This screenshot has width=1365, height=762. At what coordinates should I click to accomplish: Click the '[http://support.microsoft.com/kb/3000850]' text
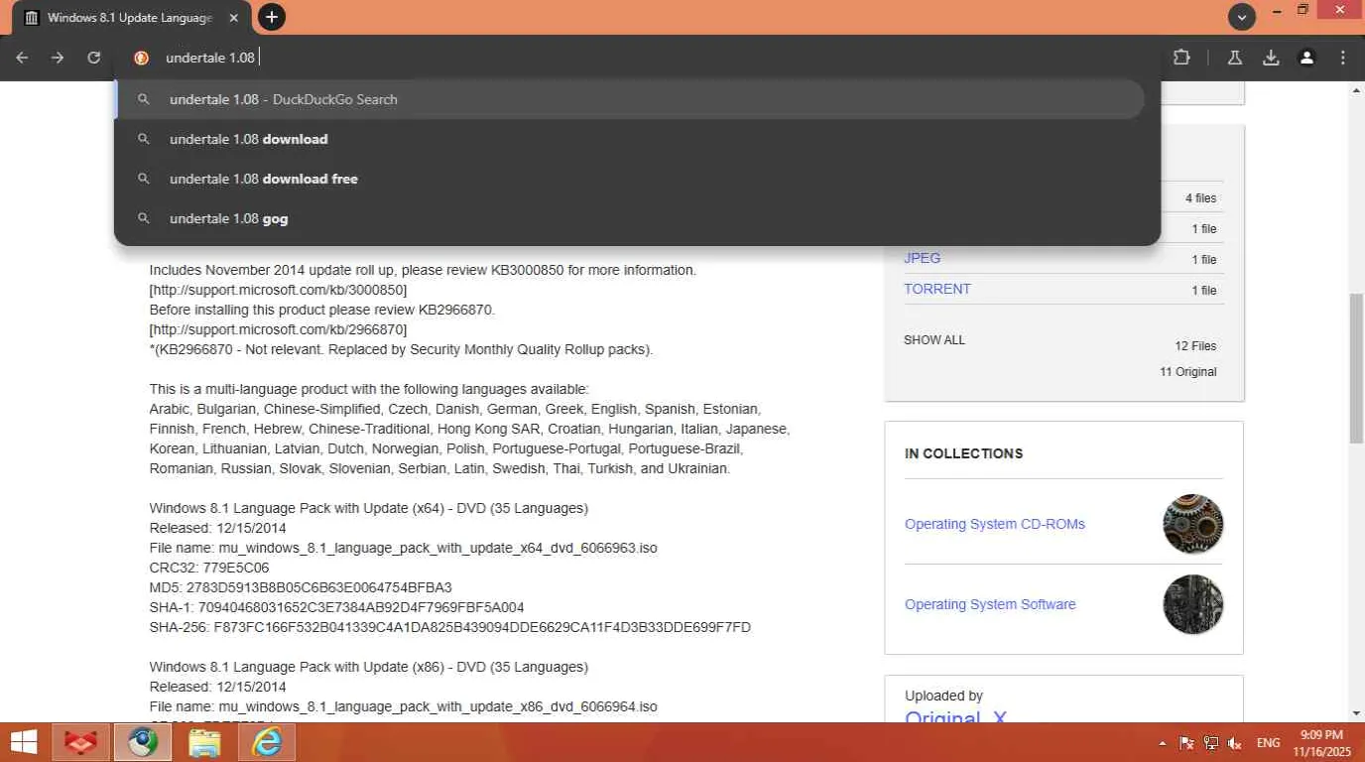(278, 290)
